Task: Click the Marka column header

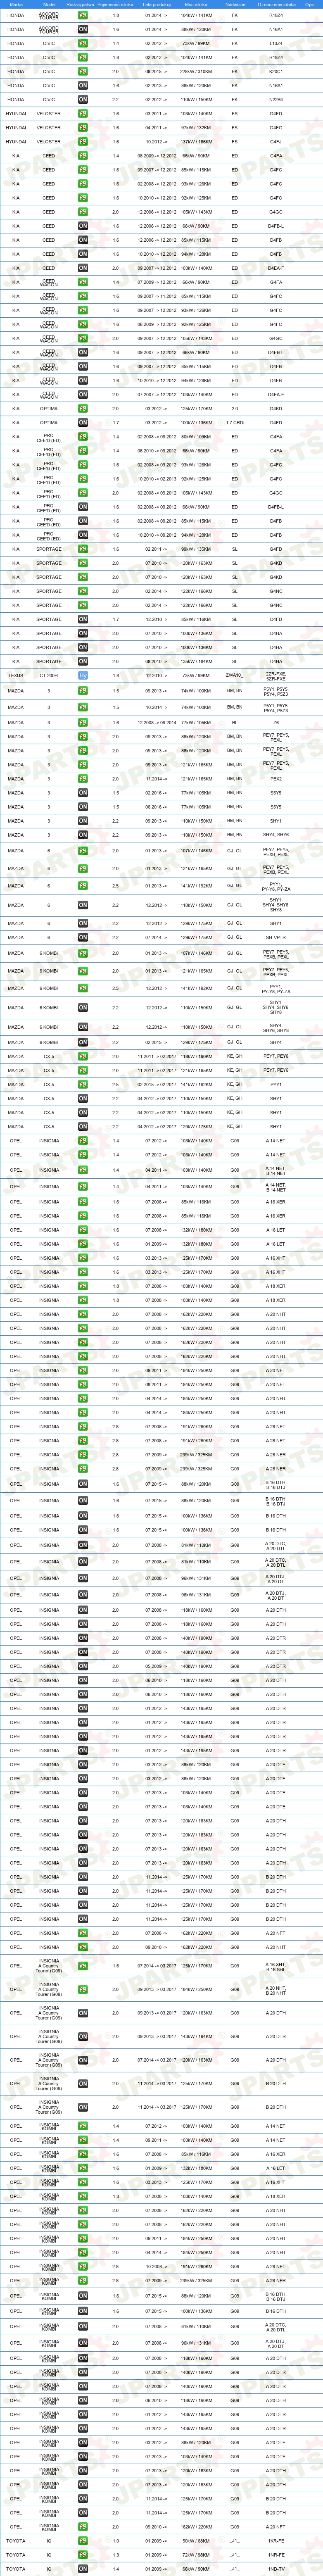Action: coord(16,5)
